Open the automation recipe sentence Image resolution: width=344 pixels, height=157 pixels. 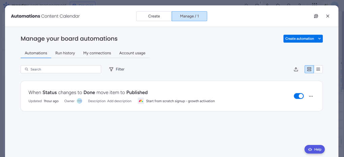pyautogui.click(x=88, y=93)
